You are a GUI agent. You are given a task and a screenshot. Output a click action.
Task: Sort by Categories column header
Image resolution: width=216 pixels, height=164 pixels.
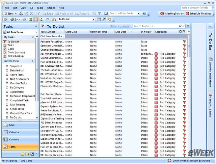pyautogui.click(x=166, y=32)
